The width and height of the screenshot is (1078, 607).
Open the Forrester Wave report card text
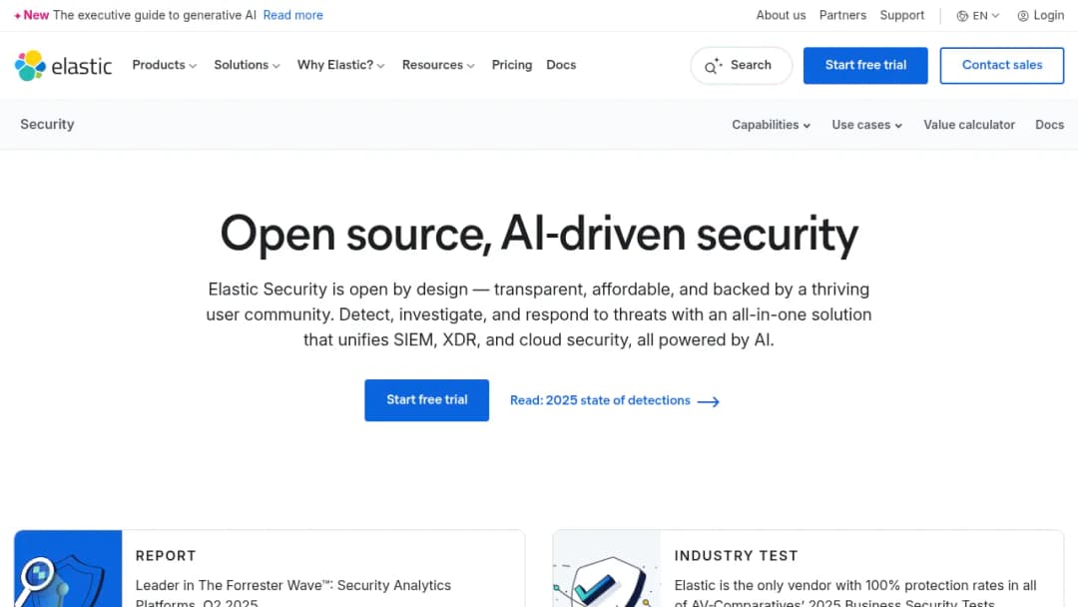point(292,593)
